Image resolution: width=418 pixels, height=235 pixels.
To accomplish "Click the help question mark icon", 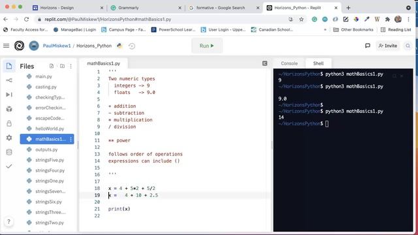I will point(8,222).
